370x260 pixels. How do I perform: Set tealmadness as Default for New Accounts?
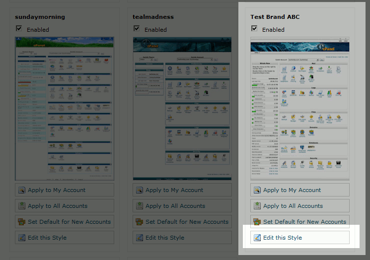pos(182,221)
